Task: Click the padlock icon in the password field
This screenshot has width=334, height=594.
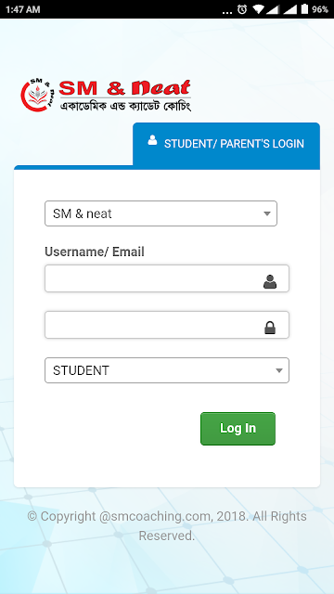Action: (x=270, y=328)
